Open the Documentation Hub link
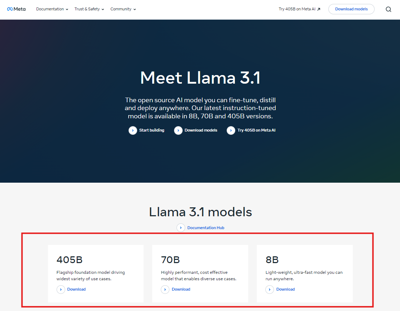Viewport: 400px width, 311px height. (x=206, y=228)
